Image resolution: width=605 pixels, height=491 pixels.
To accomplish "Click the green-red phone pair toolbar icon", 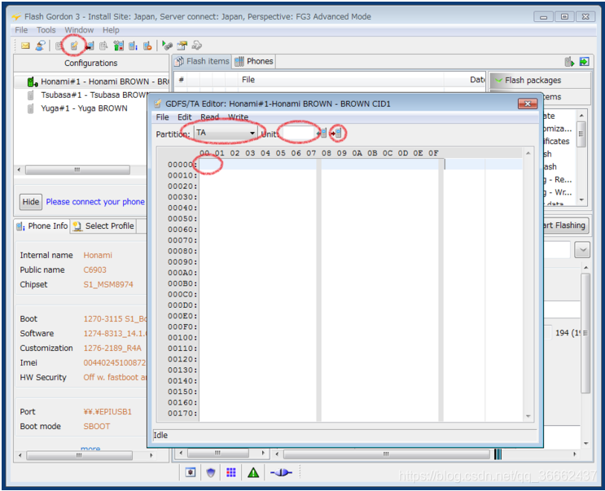I will 118,46.
